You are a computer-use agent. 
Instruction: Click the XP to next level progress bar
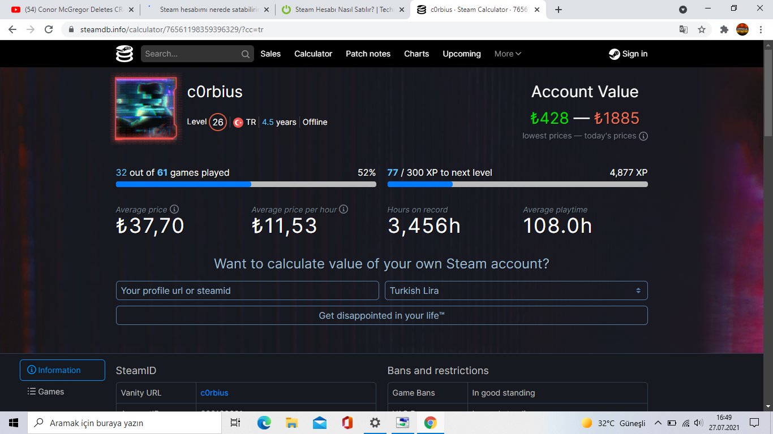pyautogui.click(x=517, y=184)
